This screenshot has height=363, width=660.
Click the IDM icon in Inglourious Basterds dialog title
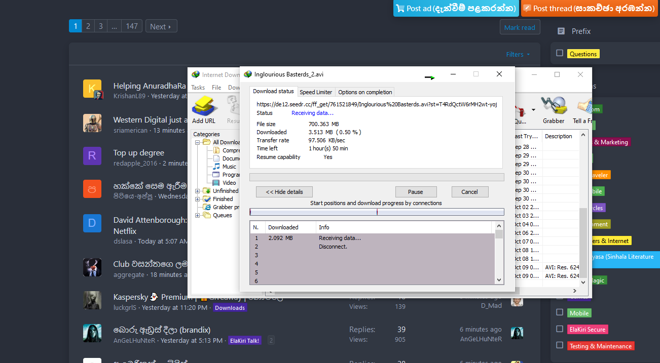click(x=247, y=74)
